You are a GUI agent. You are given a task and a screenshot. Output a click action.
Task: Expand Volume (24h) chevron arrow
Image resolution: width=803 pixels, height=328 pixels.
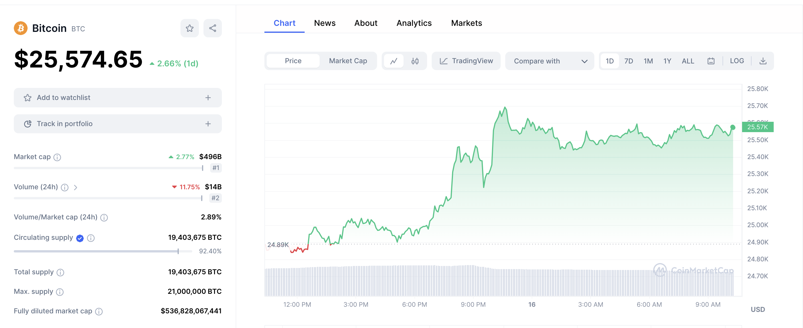click(x=75, y=188)
